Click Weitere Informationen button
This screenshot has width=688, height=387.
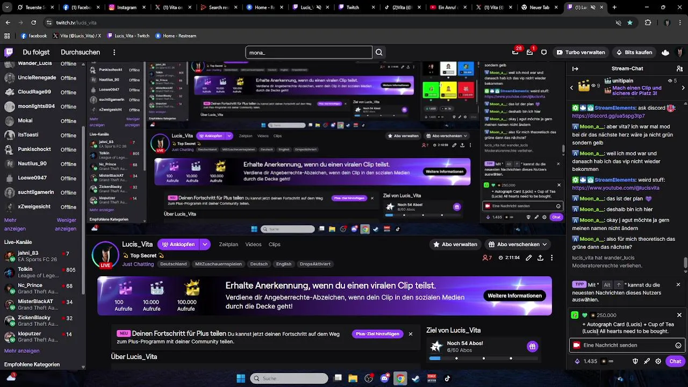514,296
